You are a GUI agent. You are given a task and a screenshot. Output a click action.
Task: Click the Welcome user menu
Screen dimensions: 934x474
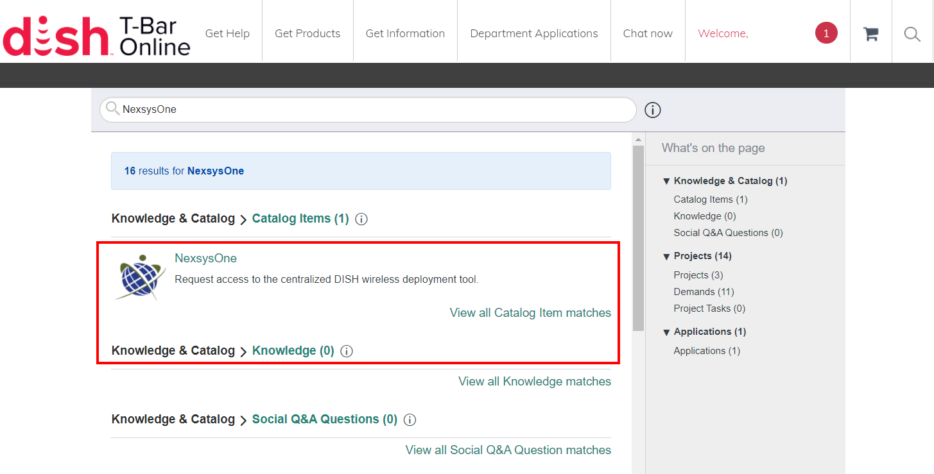pos(723,33)
